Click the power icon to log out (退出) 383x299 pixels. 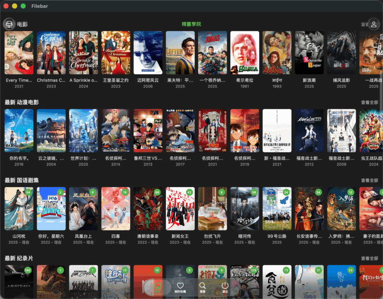(225, 287)
